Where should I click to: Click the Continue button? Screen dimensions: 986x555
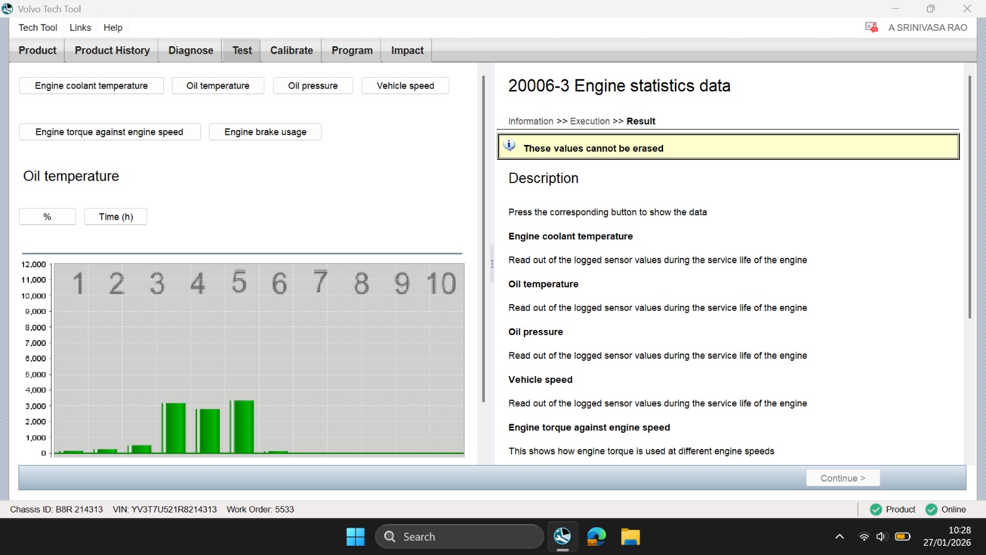tap(843, 478)
